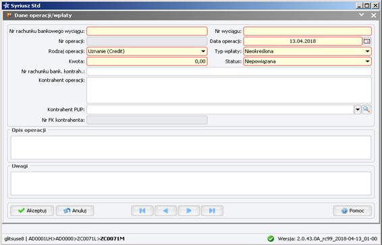Click the Kontrahent PUP input field
The width and height of the screenshot is (382, 245).
(220, 110)
